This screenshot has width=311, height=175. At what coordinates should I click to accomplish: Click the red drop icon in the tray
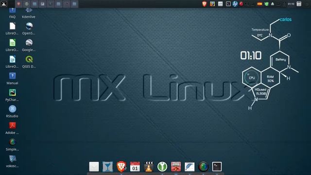point(242,4)
